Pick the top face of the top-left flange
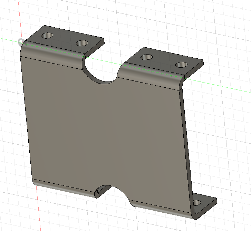Image resolution: width=251 pixels, height=231 pixels. click(66, 39)
